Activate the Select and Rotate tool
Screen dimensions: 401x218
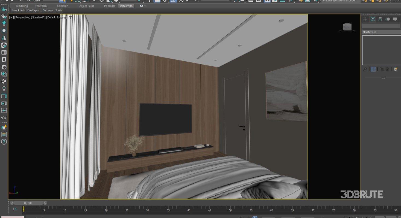click(x=102, y=1)
